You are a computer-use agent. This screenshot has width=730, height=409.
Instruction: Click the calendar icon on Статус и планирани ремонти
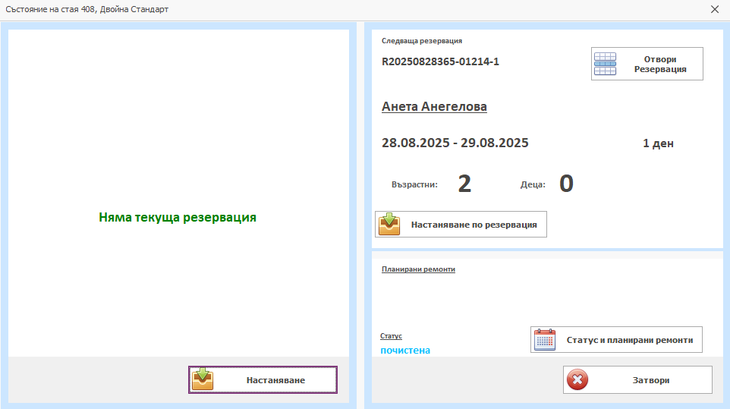pyautogui.click(x=545, y=340)
